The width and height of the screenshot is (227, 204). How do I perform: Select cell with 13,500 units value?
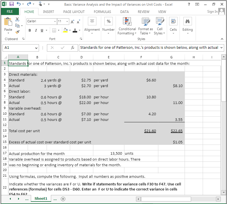[109, 153]
